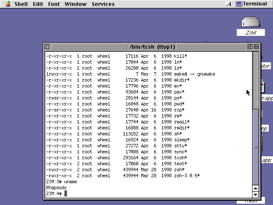
Task: Click the test* file entry
Action: pos(180,164)
